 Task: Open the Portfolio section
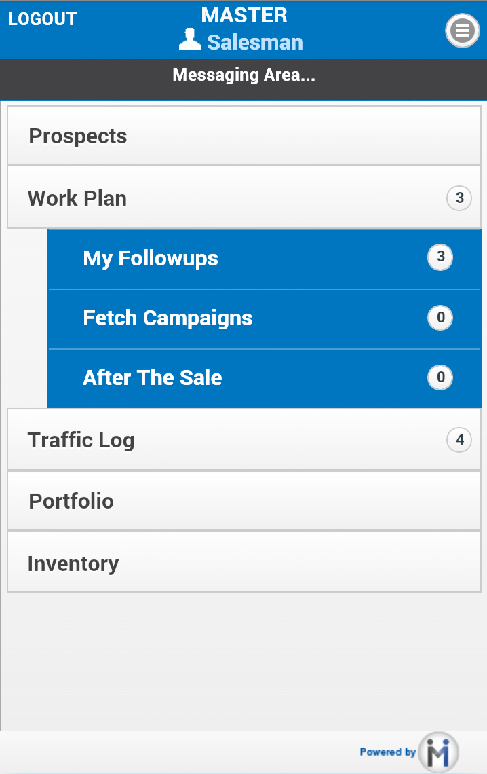coord(71,501)
